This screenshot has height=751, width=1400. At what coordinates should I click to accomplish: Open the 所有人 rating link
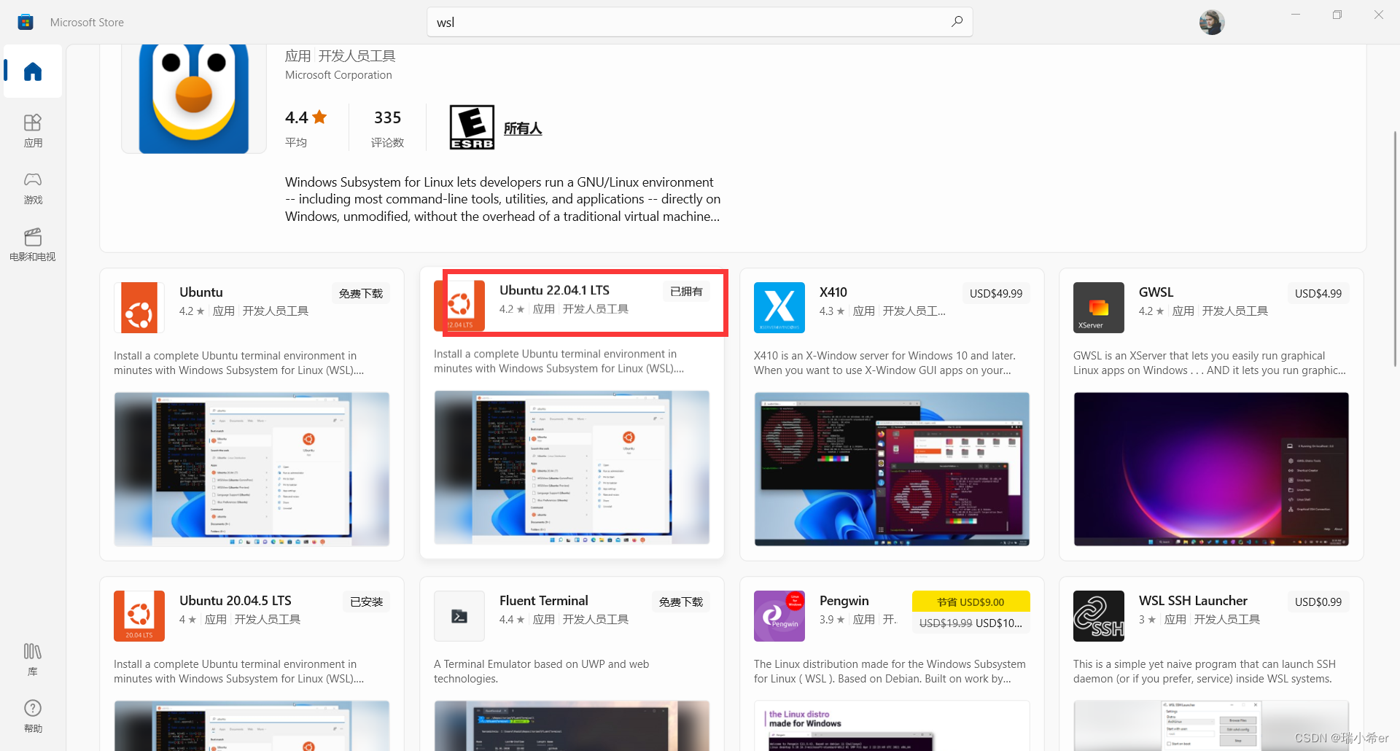click(x=523, y=128)
